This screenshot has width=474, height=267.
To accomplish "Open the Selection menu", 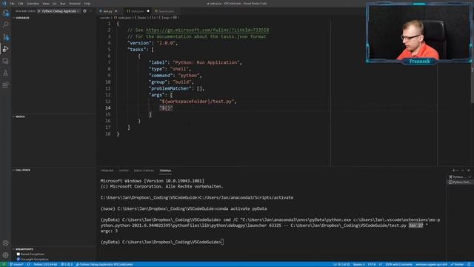I will [33, 4].
